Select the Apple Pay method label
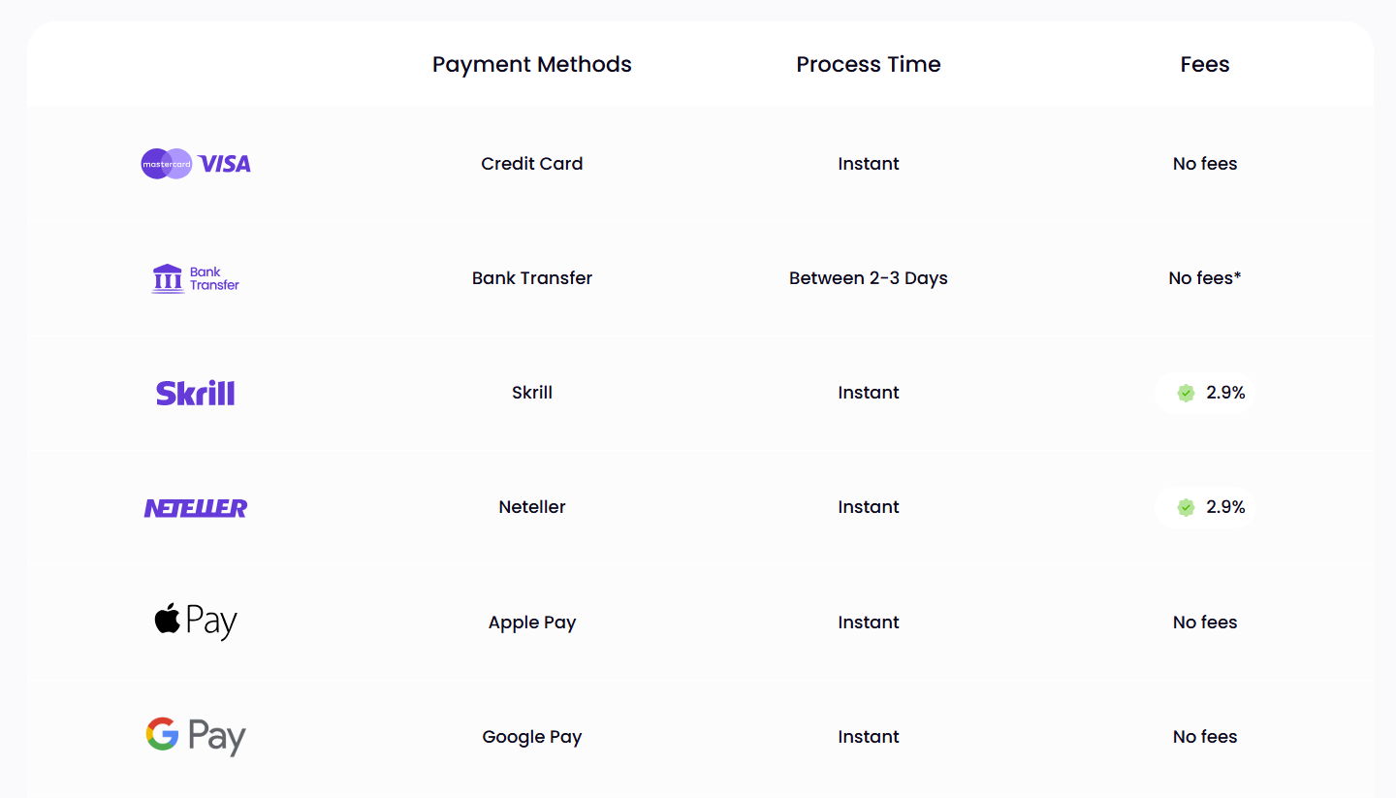 click(x=531, y=622)
